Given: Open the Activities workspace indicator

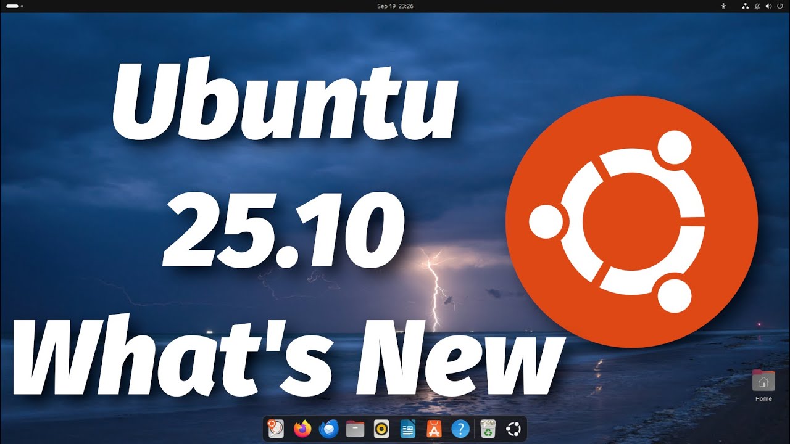Looking at the screenshot, I should coord(15,6).
